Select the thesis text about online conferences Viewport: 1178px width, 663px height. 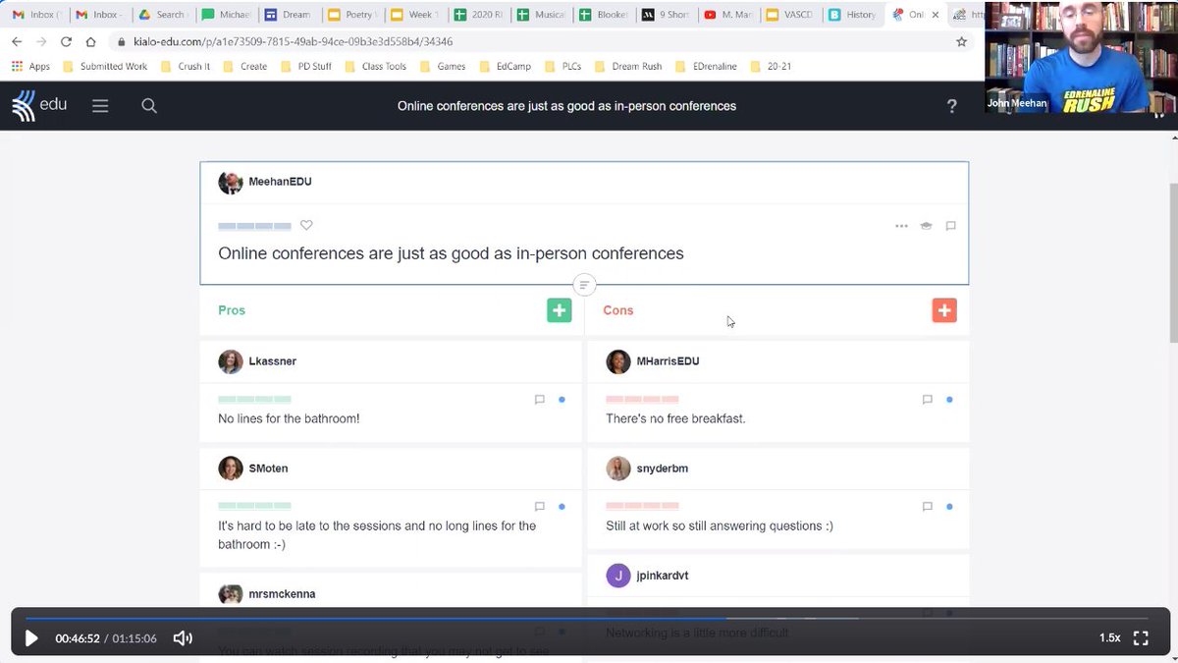[x=451, y=253]
